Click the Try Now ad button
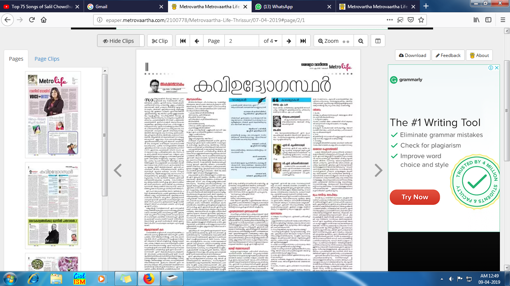 (x=414, y=197)
